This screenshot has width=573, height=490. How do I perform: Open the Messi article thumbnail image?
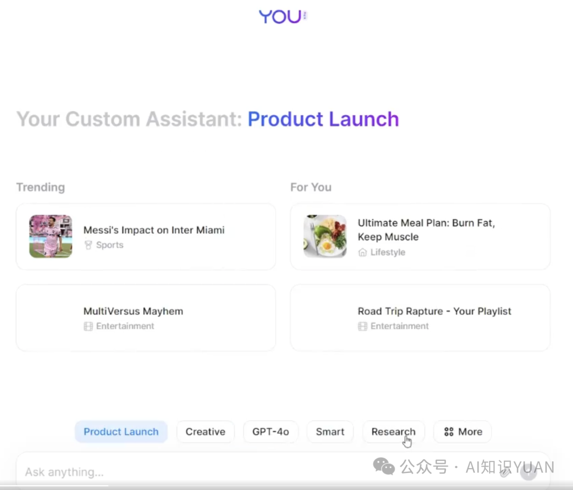click(x=50, y=236)
